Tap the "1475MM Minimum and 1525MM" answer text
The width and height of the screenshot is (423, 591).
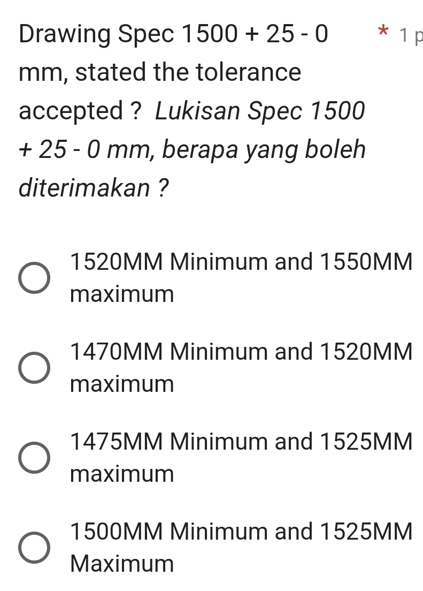pos(241,443)
